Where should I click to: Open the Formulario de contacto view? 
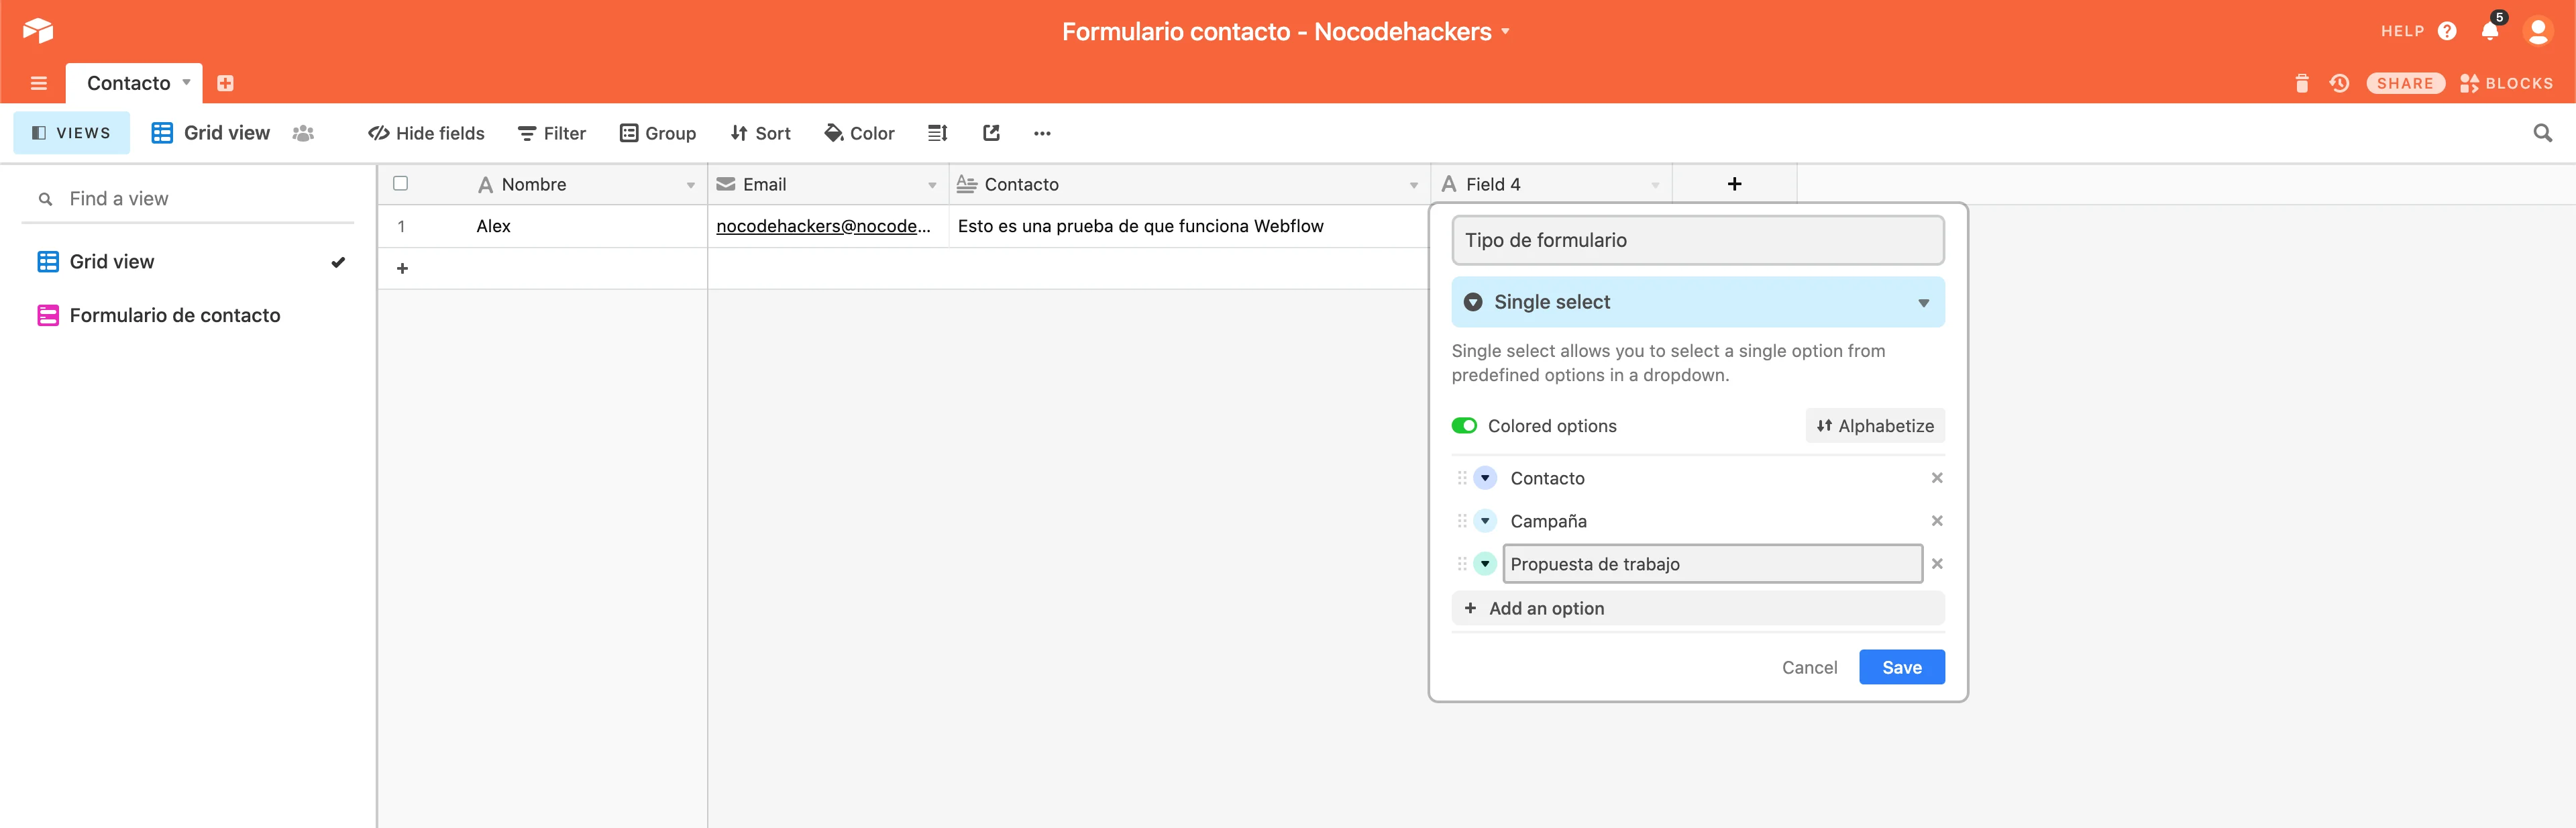pos(175,316)
